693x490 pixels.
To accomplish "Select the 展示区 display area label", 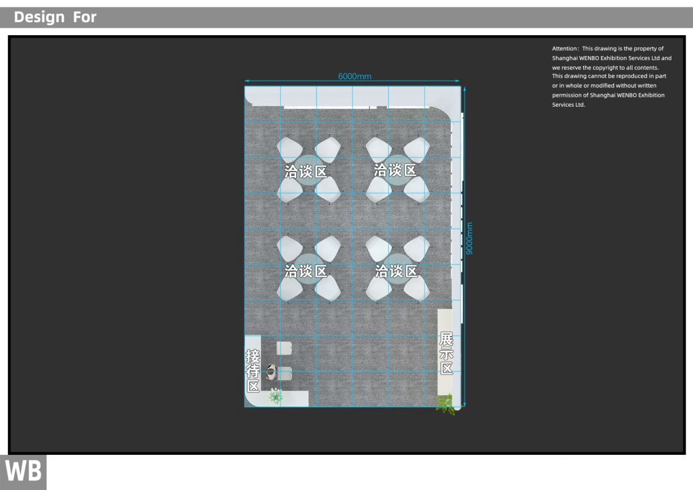I will click(x=447, y=354).
